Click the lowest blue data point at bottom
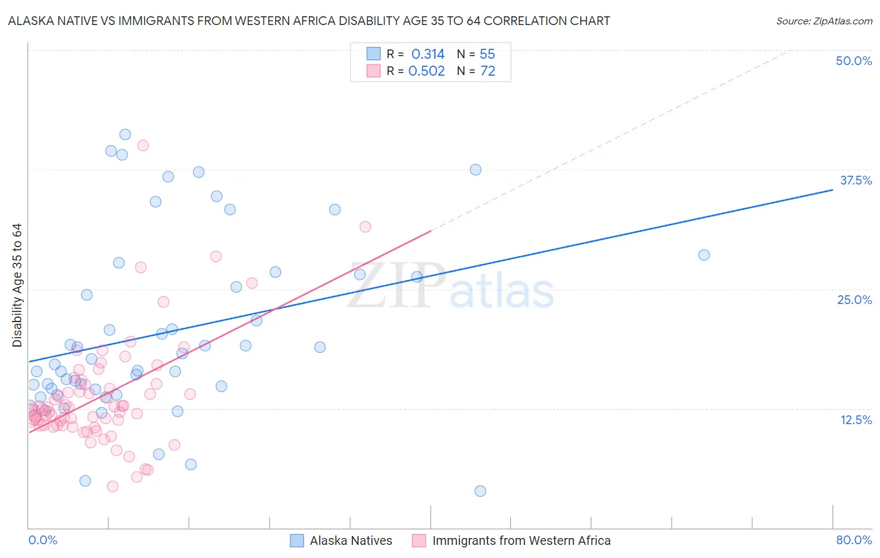This screenshot has width=880, height=558. coord(480,491)
